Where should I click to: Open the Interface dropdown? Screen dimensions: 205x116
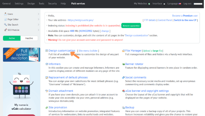tap(159, 4)
